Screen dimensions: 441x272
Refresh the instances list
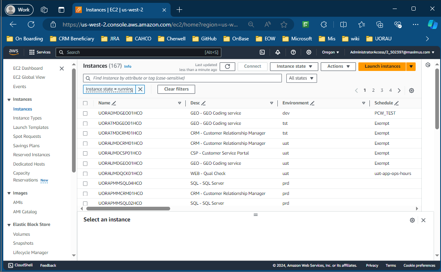(227, 66)
